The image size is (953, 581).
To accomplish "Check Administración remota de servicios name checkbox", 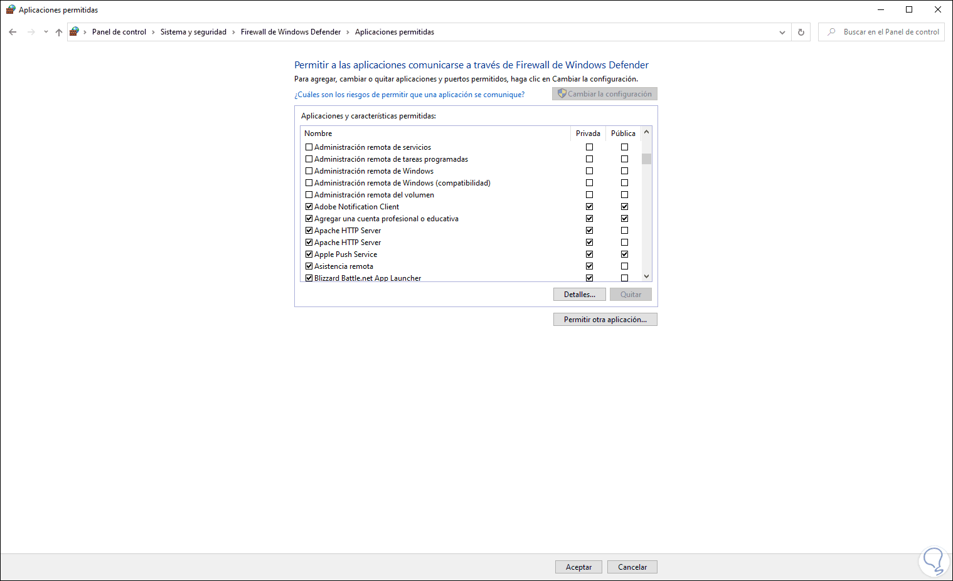I will (309, 147).
